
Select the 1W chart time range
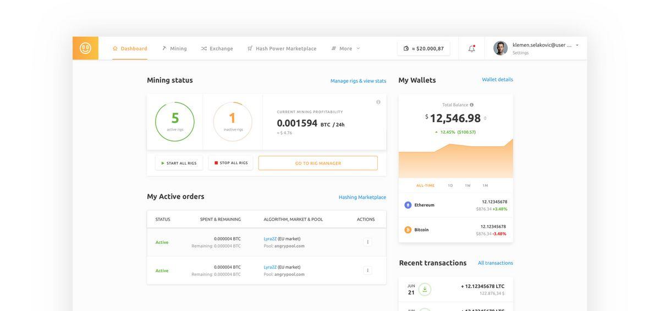tap(468, 185)
